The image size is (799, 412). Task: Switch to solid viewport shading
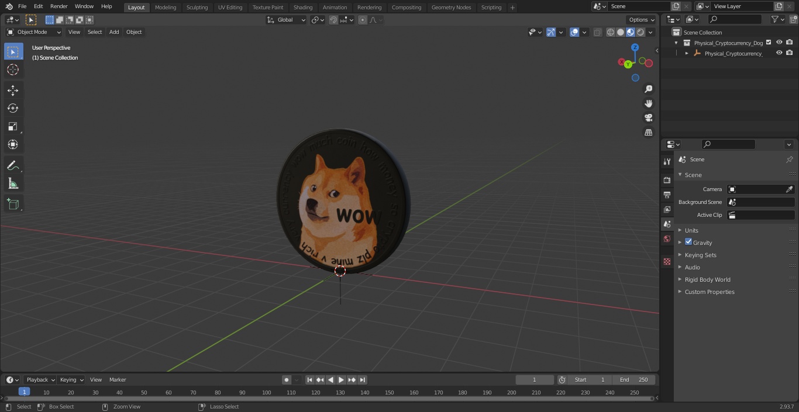click(621, 32)
